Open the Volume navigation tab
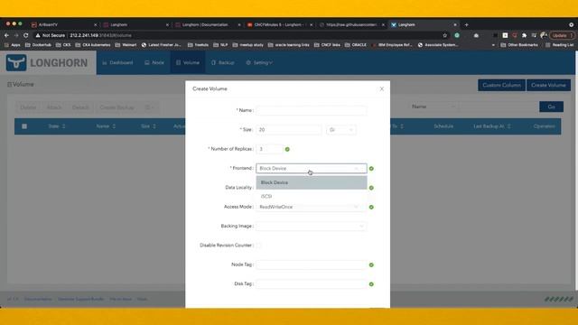The height and width of the screenshot is (325, 578). (188, 62)
